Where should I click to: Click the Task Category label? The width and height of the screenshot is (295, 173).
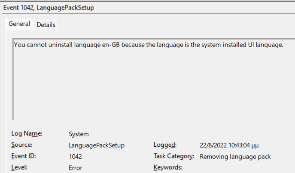(173, 156)
